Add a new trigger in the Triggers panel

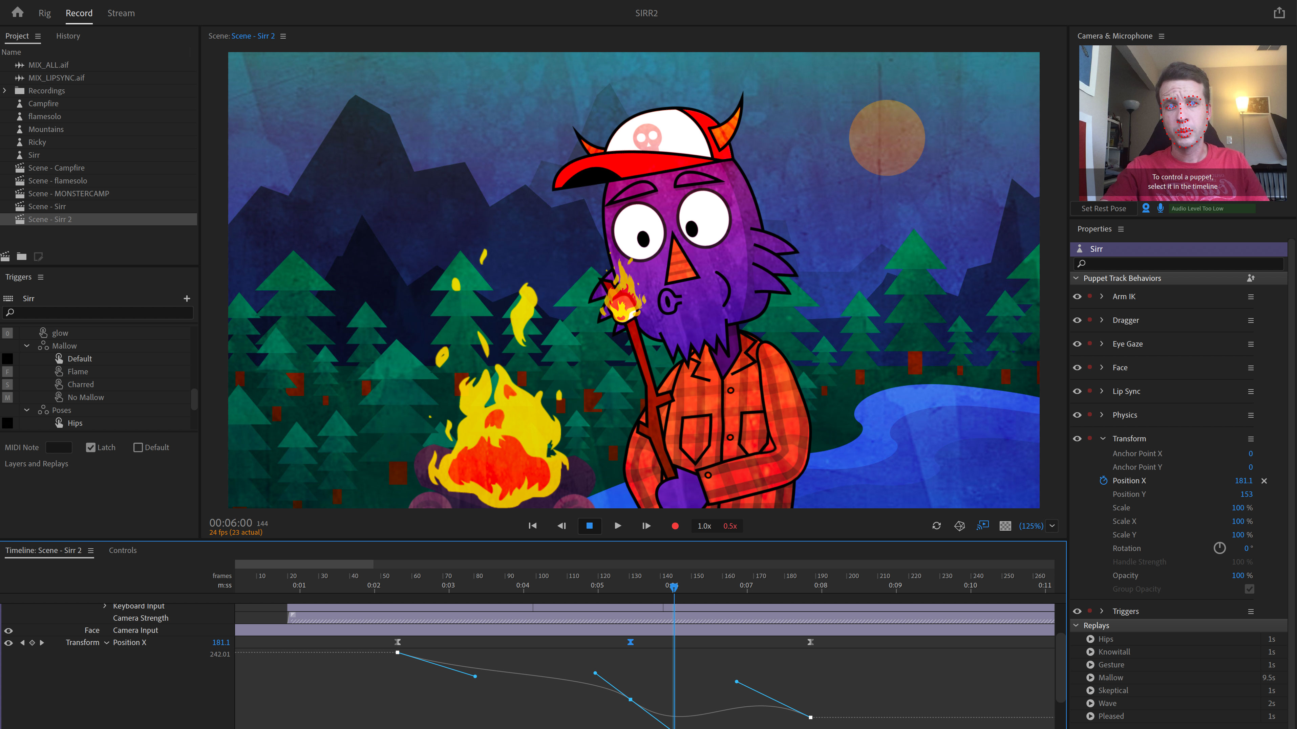[186, 299]
